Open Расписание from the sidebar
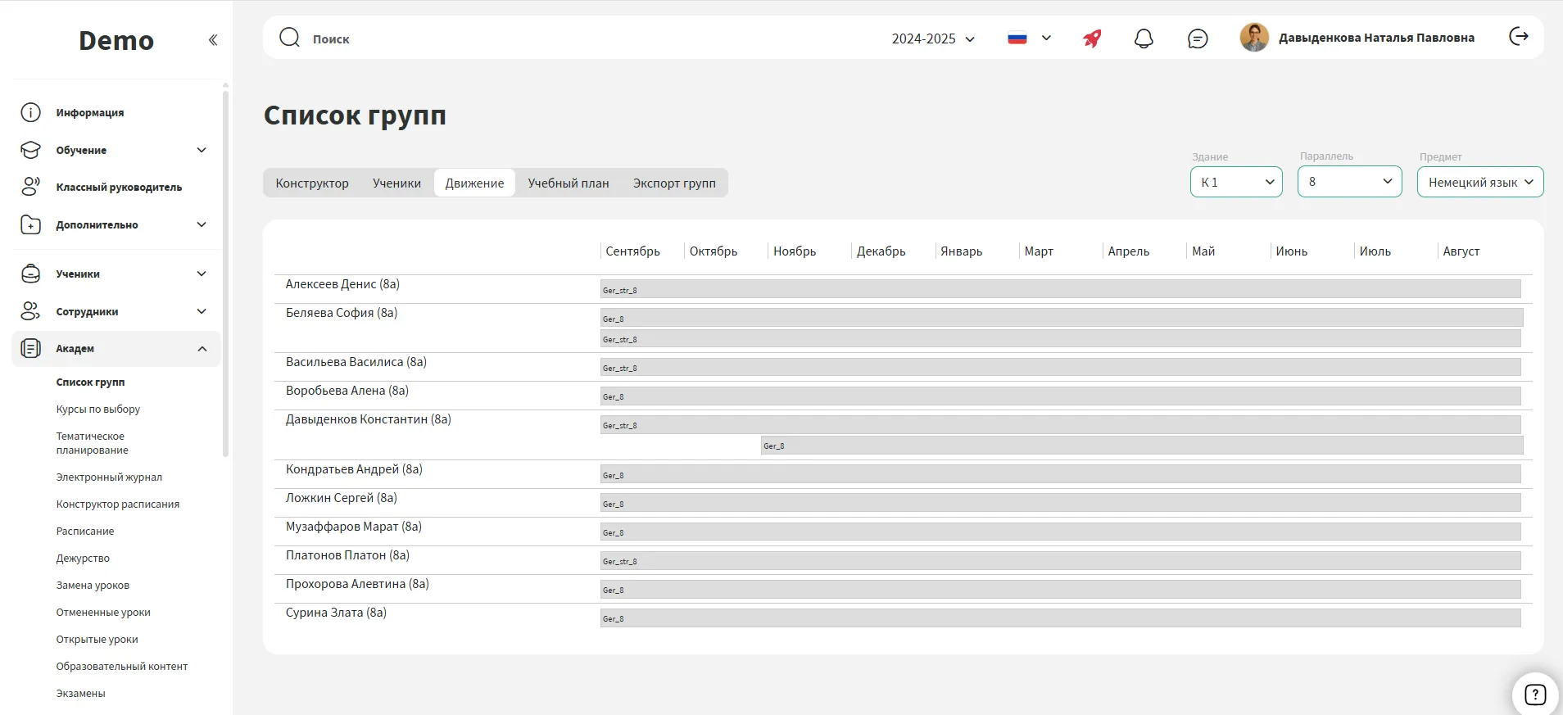This screenshot has height=715, width=1563. [x=85, y=531]
